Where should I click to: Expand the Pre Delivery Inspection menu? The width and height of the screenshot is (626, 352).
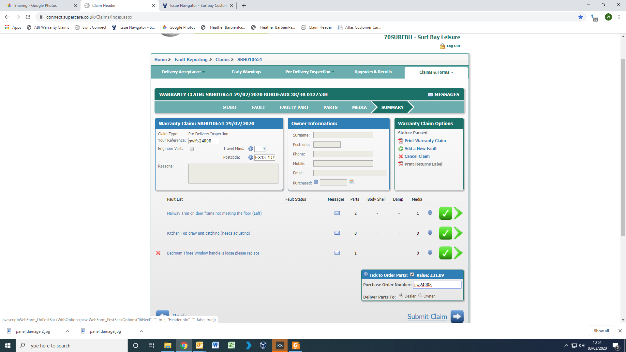click(309, 72)
